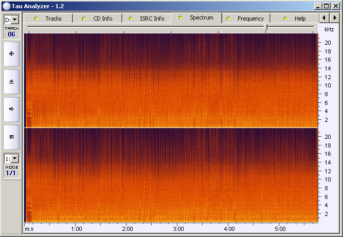Click the Spectrum tab
The width and height of the screenshot is (343, 237).
click(197, 17)
